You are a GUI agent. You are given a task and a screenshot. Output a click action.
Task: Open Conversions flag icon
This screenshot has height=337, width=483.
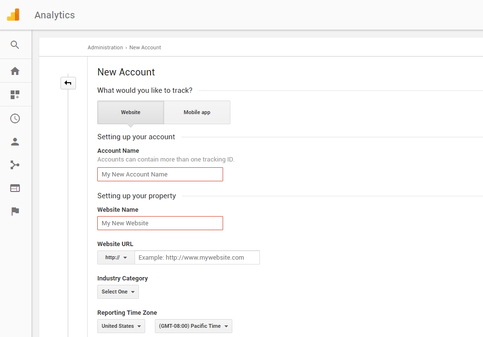click(x=15, y=211)
